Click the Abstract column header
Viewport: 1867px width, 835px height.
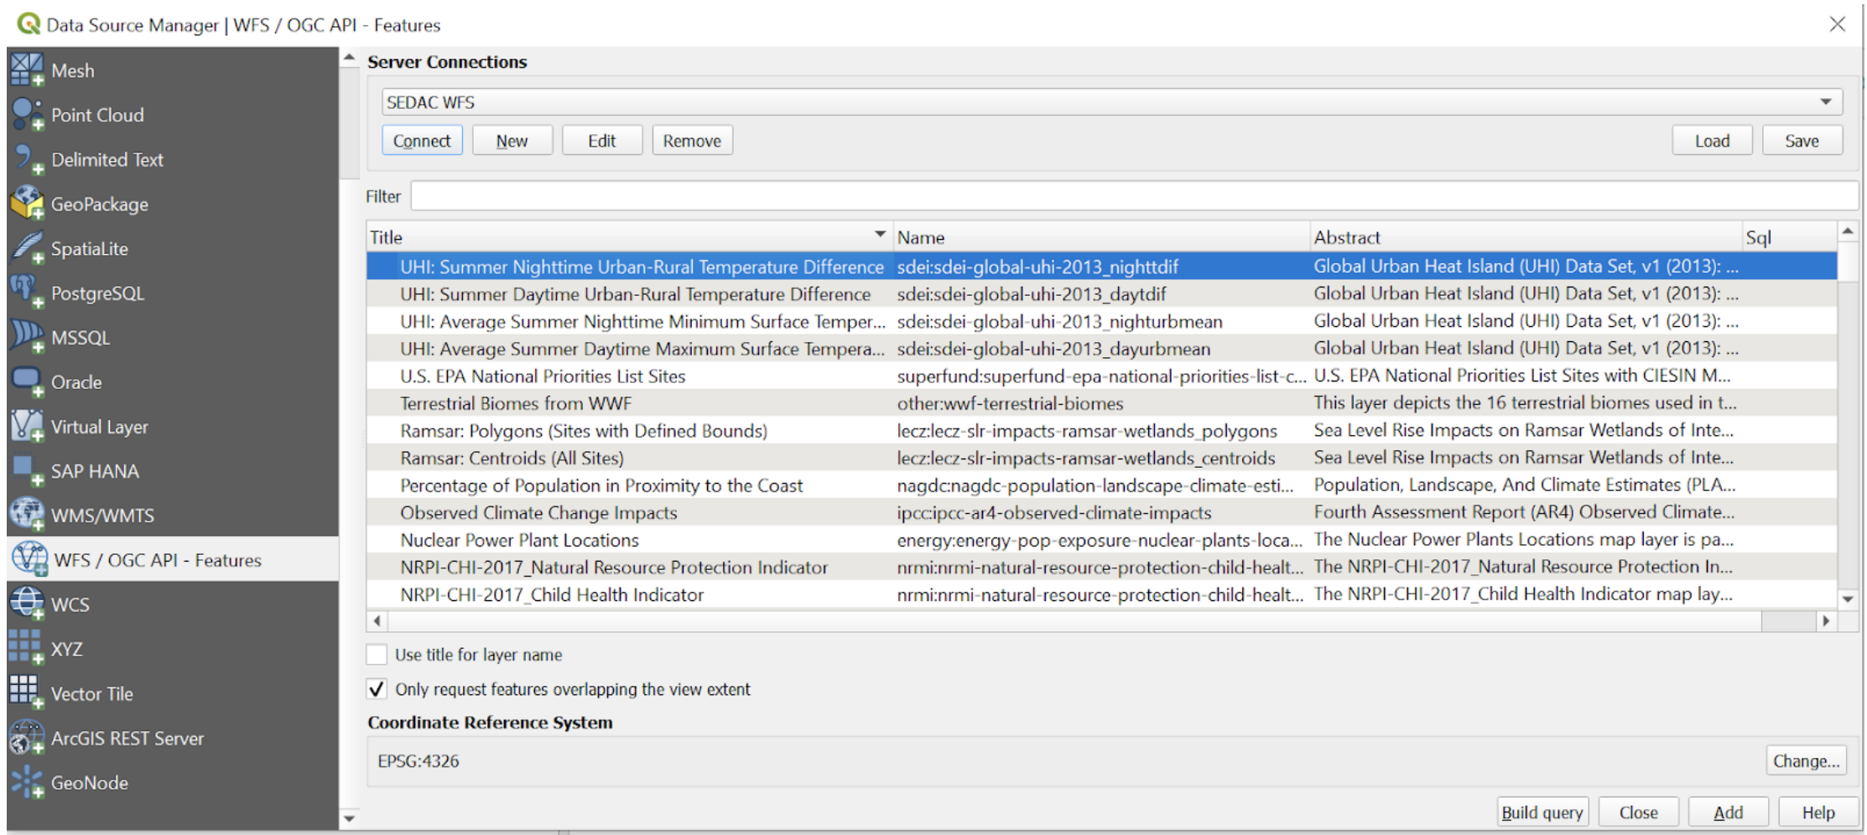pyautogui.click(x=1526, y=237)
